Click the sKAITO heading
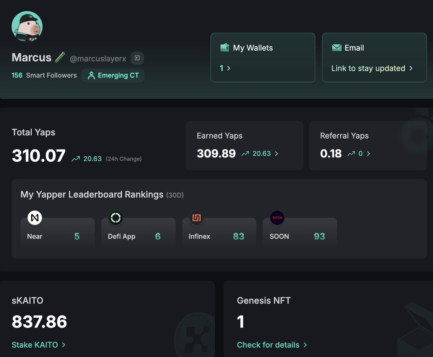 click(x=27, y=300)
